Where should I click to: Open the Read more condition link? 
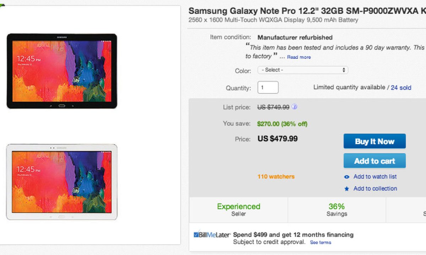point(299,57)
